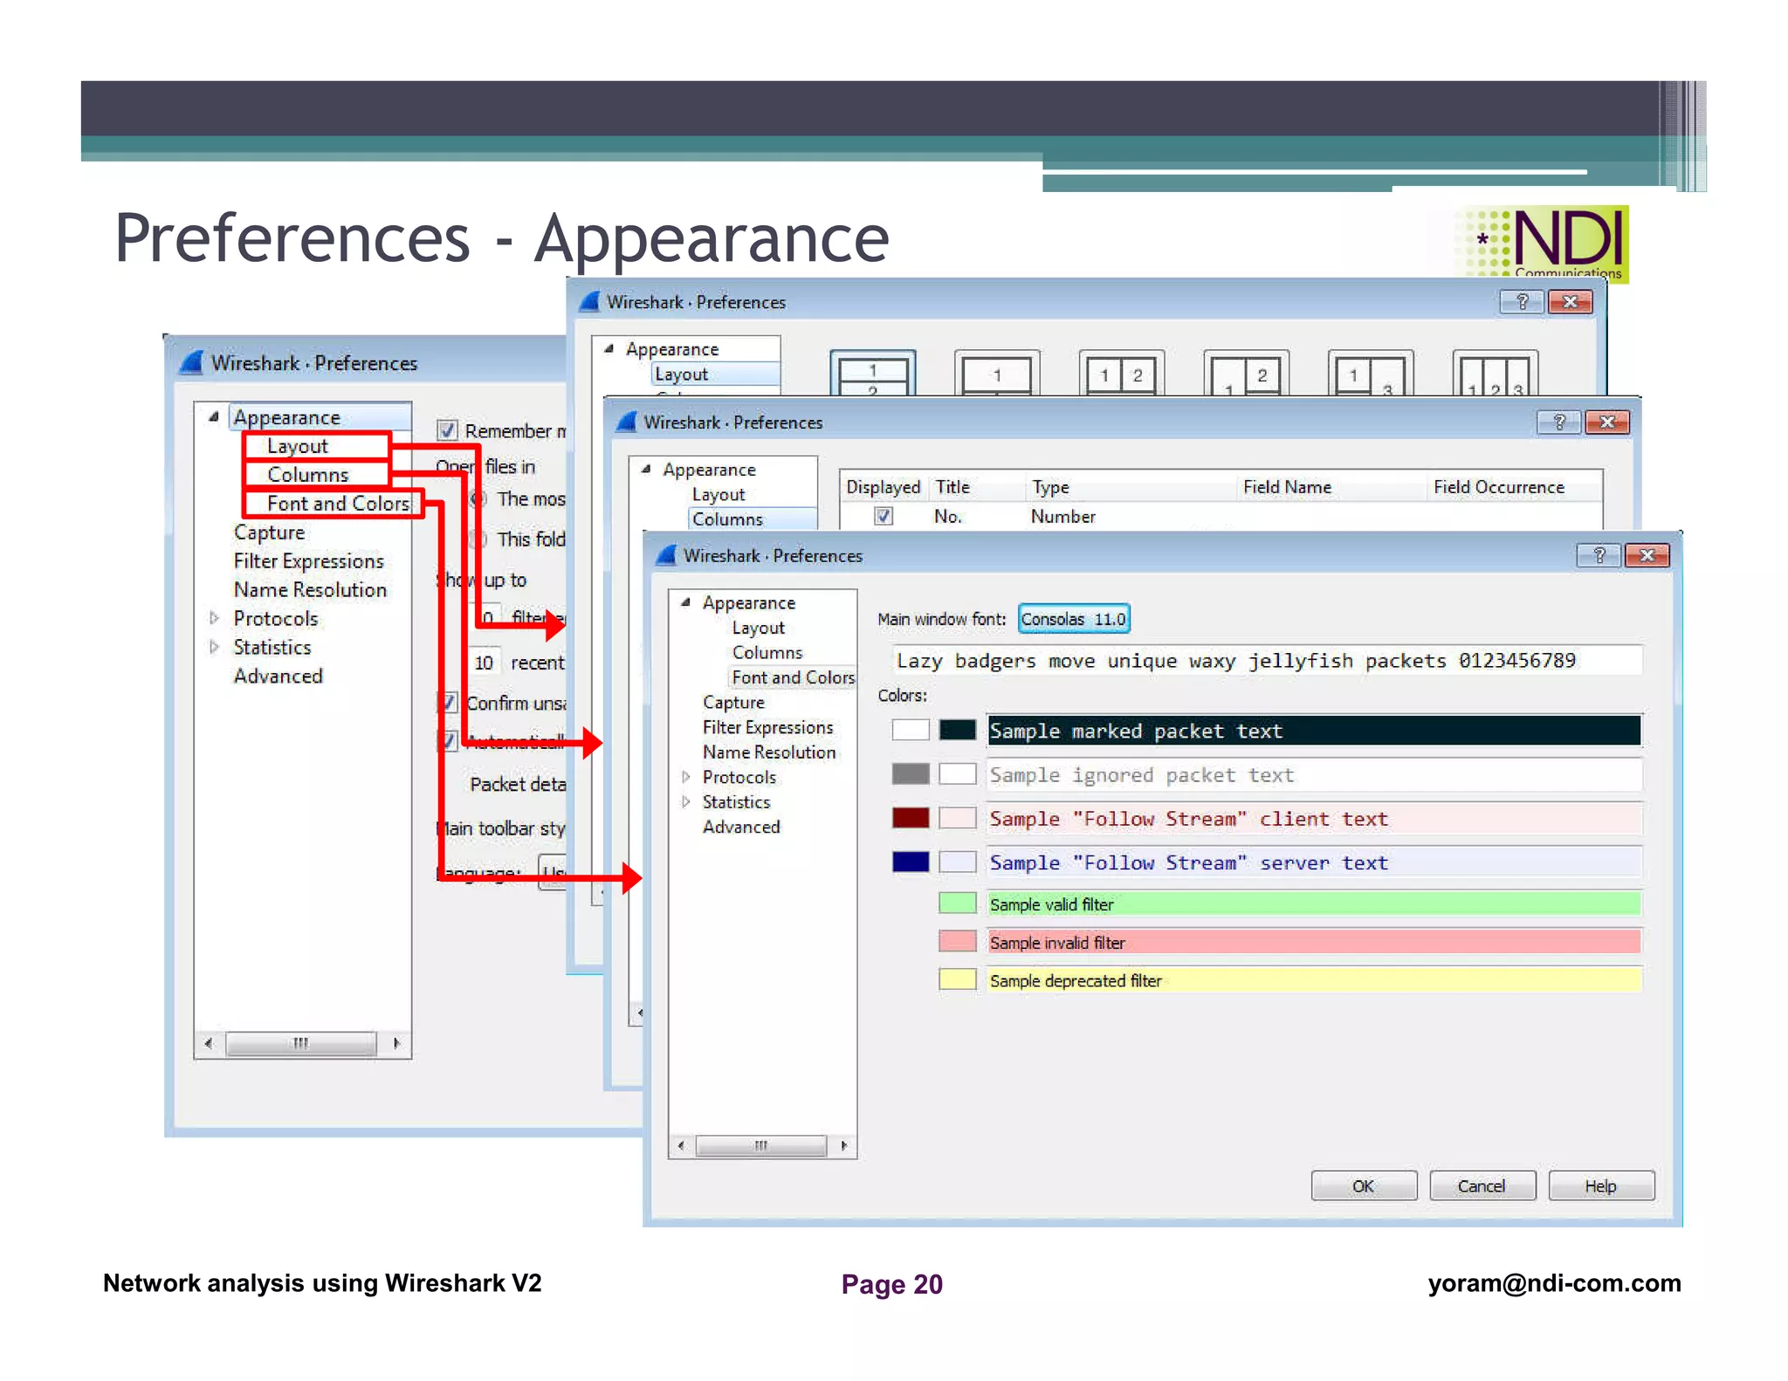Toggle Remember main window checkbox

tap(448, 430)
